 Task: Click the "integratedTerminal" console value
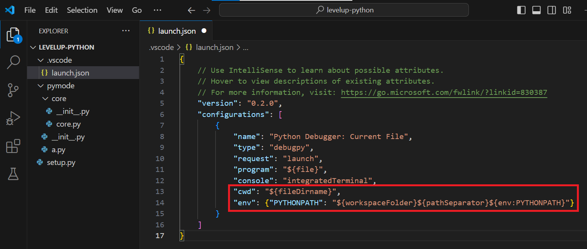(x=327, y=181)
